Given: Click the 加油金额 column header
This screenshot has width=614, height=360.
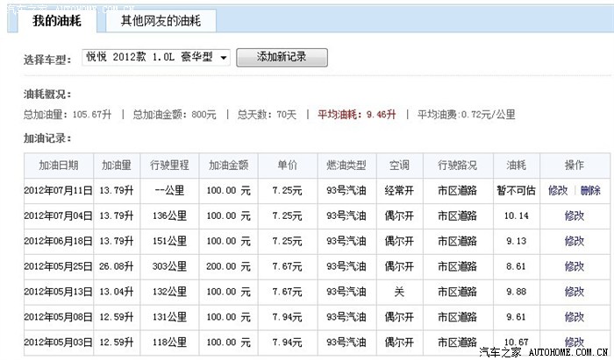Looking at the screenshot, I should click(229, 166).
